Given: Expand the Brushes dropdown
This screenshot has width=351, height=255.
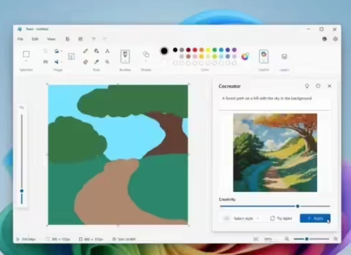Looking at the screenshot, I should tap(125, 62).
